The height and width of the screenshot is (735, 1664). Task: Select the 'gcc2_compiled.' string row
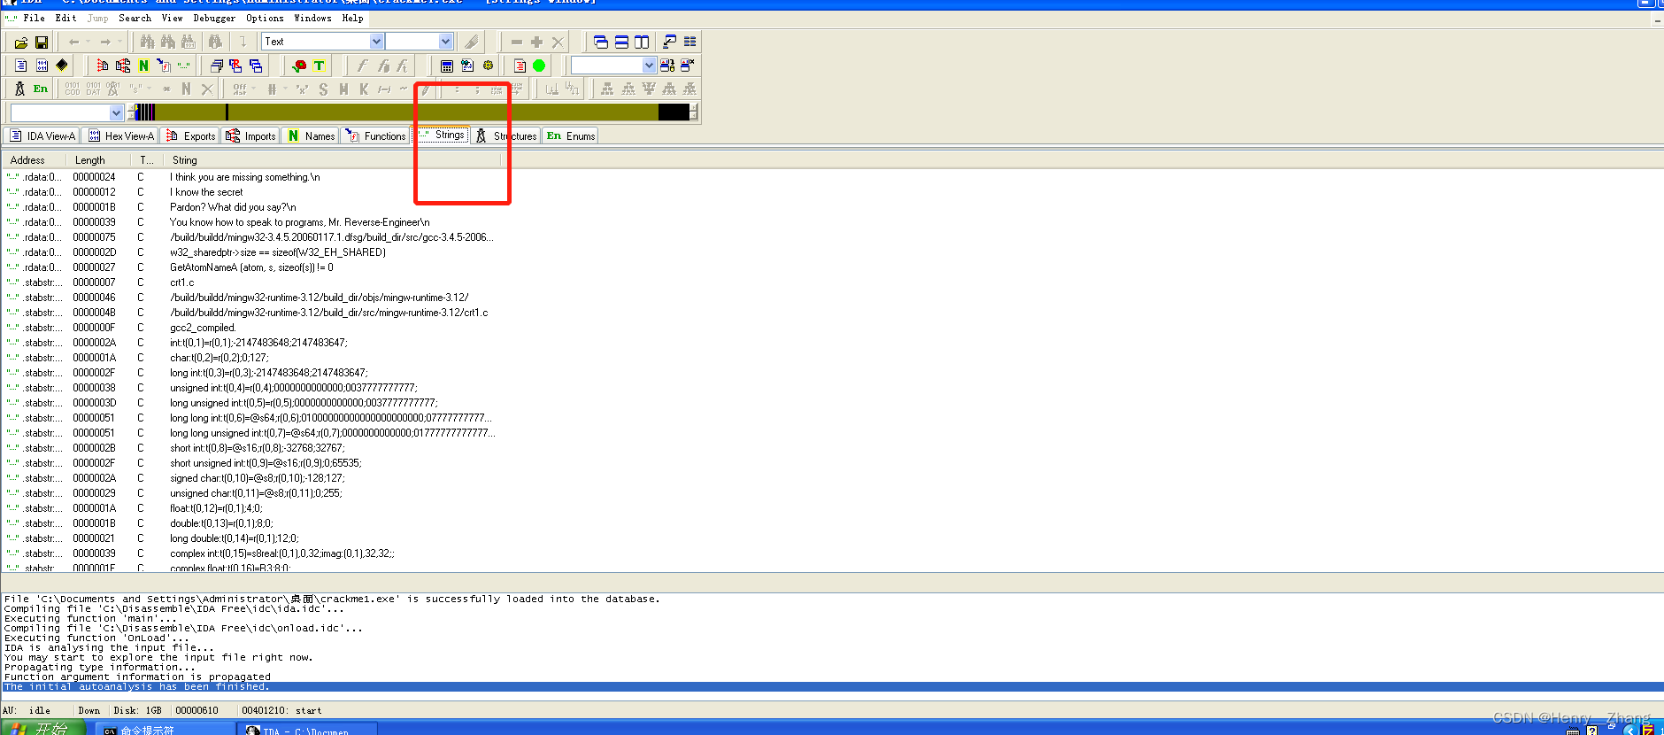pos(203,328)
